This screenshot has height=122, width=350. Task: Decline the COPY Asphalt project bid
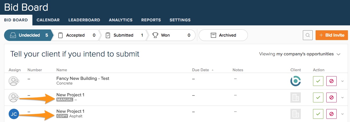[331, 114]
